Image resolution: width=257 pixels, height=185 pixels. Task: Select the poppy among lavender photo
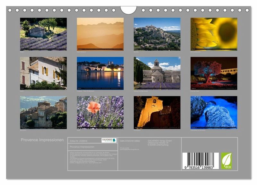click(100, 112)
